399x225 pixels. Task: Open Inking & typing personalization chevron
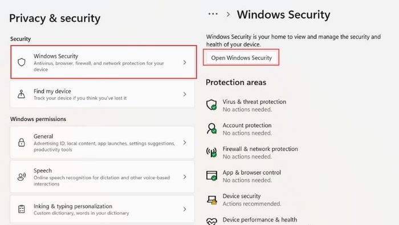185,209
